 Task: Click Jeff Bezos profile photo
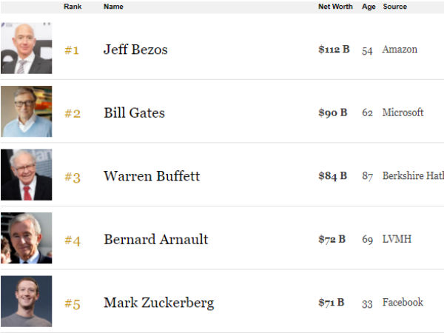pyautogui.click(x=27, y=49)
